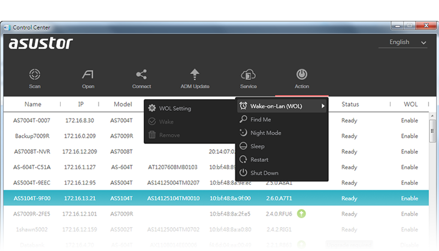Viewport: 439px width, 251px height.
Task: Click the scrollbar up arrow
Action: click(432, 116)
